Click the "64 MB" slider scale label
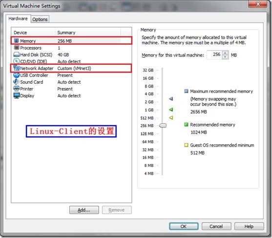This screenshot has width=272, height=238. pos(148,142)
